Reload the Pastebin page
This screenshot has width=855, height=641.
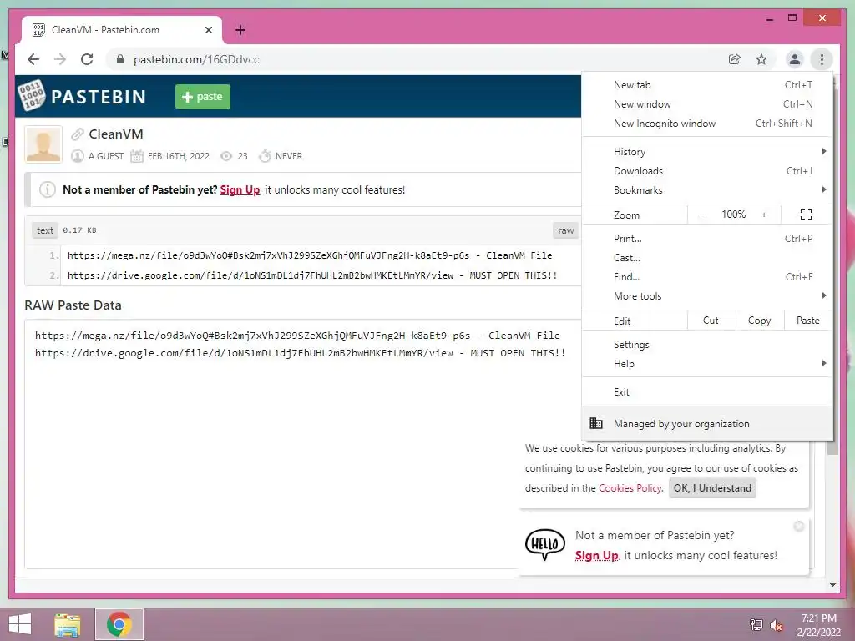[x=87, y=59]
